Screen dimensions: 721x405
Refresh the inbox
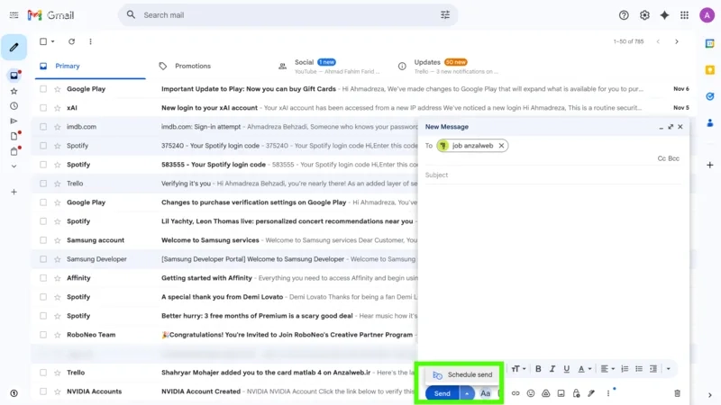click(71, 41)
